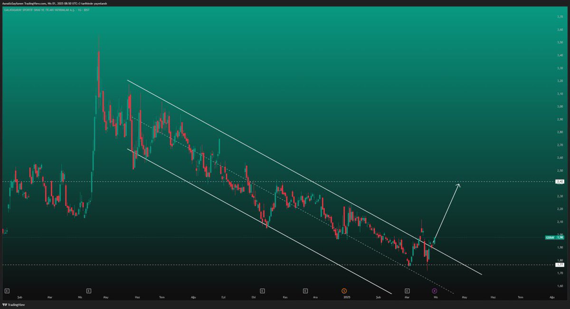The height and width of the screenshot is (309, 570).
Task: Open the purple lightning event marker on the timeline
Action: pos(434,290)
